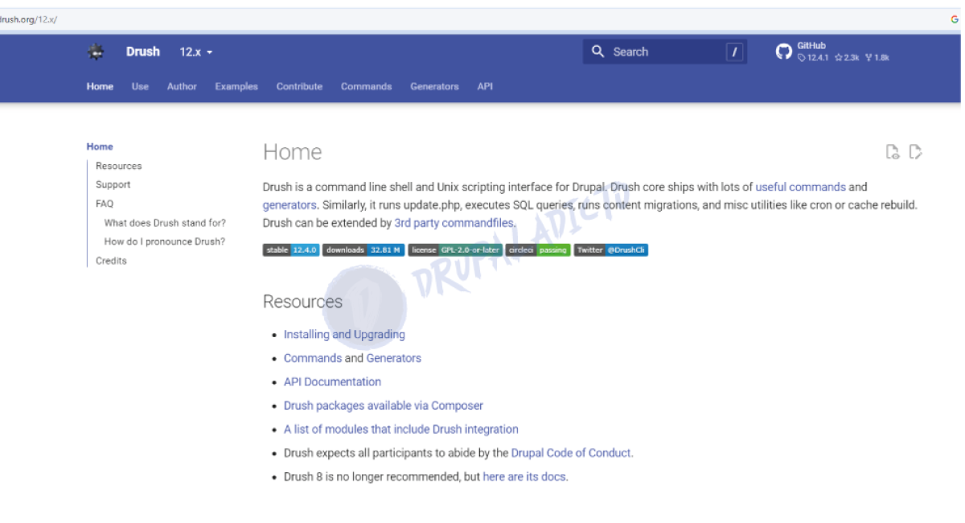Select the Use navigation tab

coord(140,86)
